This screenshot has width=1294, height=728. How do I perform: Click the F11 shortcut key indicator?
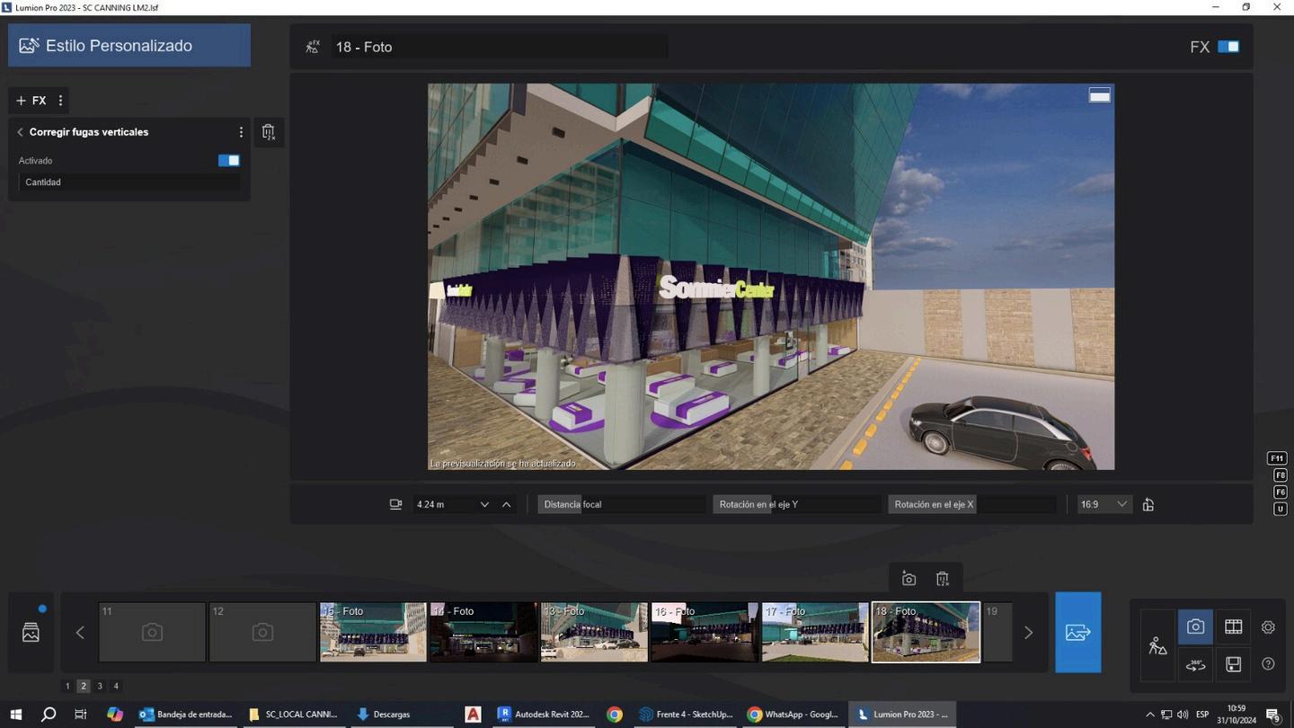click(1278, 458)
